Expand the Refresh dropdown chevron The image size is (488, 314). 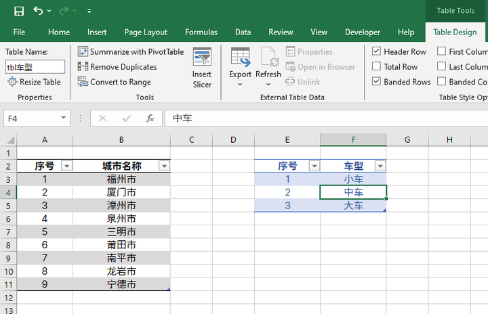(x=268, y=84)
